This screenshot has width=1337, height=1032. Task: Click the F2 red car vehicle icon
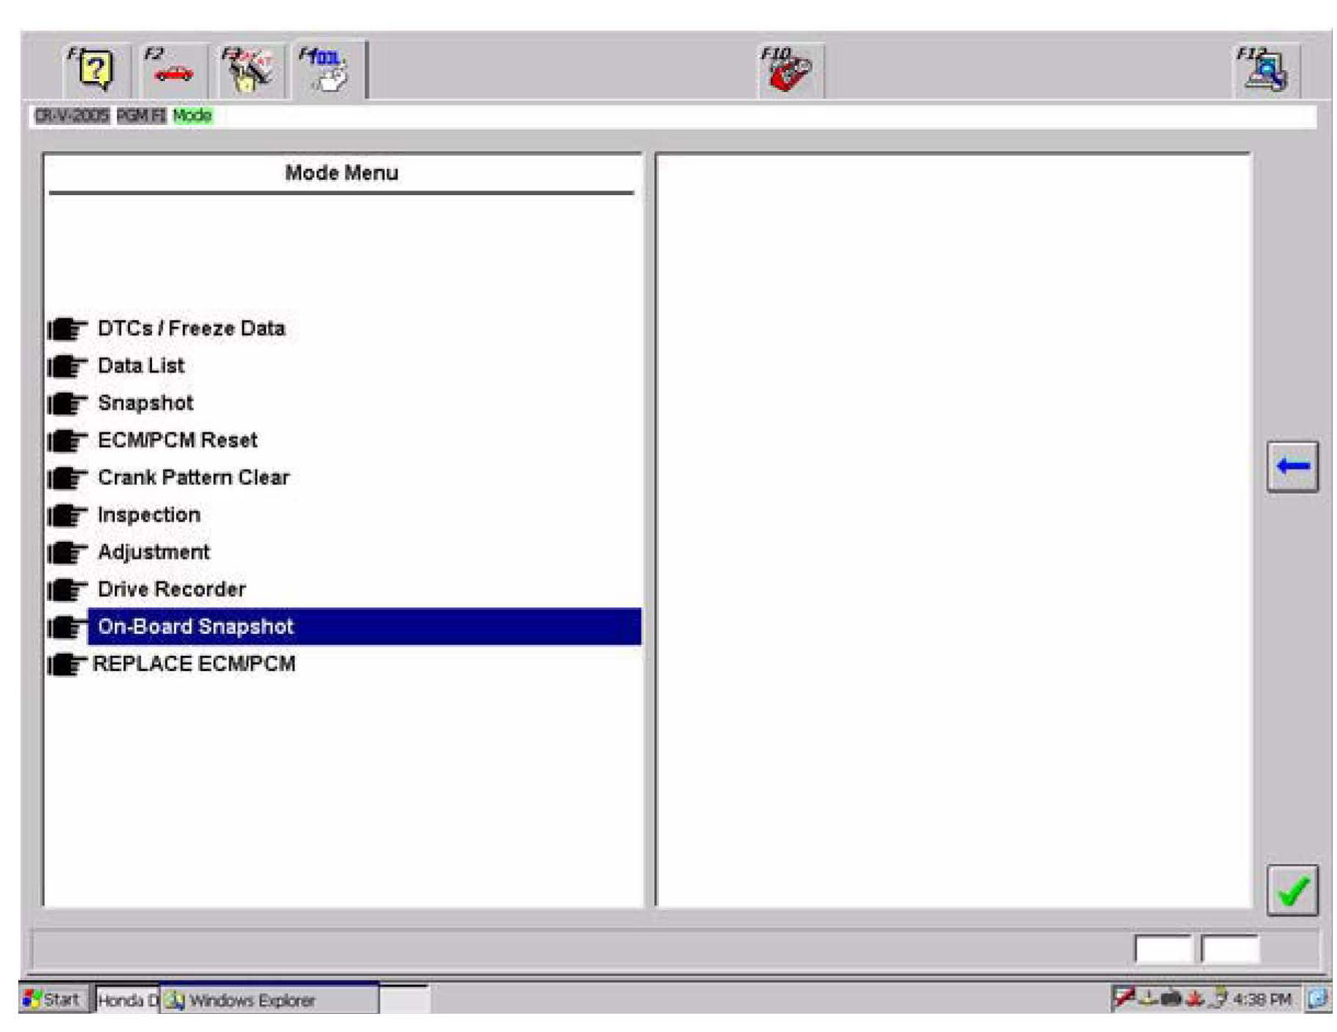click(x=173, y=72)
